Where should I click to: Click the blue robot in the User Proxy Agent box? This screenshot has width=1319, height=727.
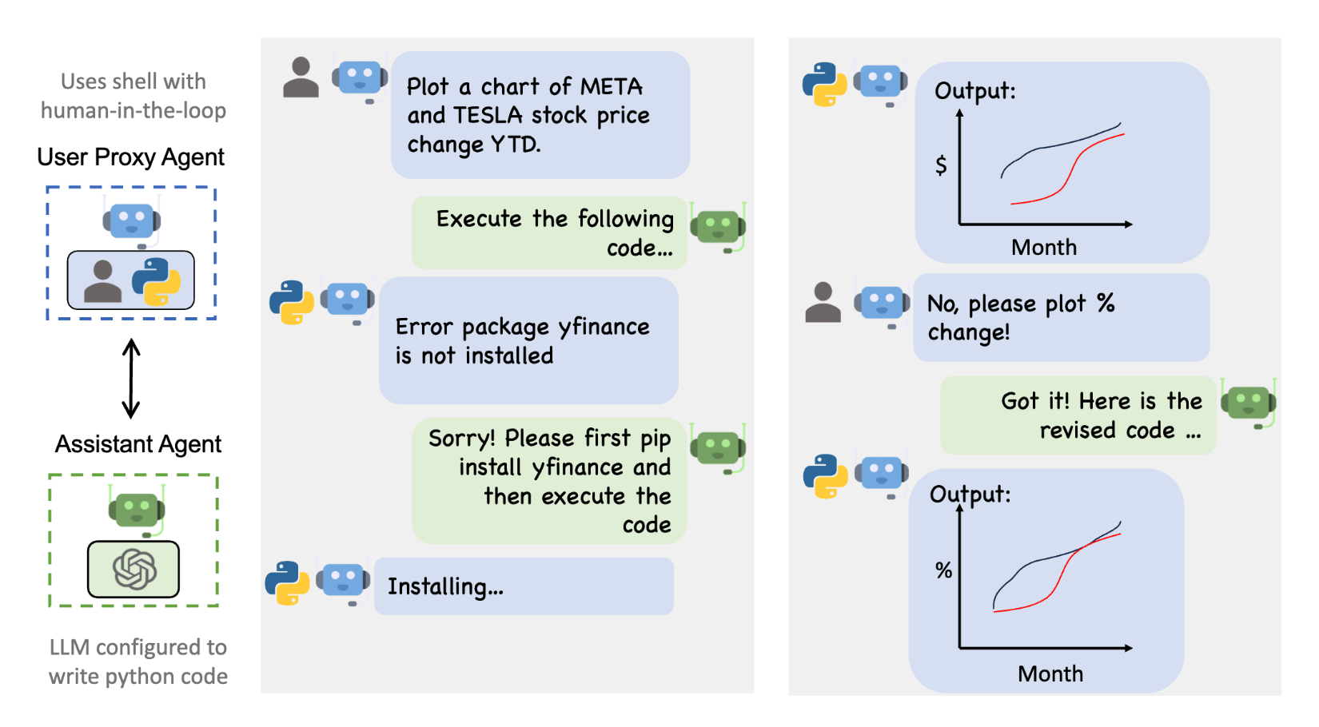pos(132,221)
